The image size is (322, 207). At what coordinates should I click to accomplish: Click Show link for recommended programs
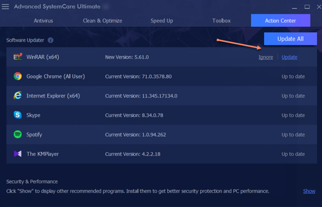point(309,191)
